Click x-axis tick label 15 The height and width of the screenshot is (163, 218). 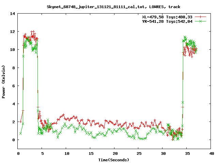coord(91,153)
